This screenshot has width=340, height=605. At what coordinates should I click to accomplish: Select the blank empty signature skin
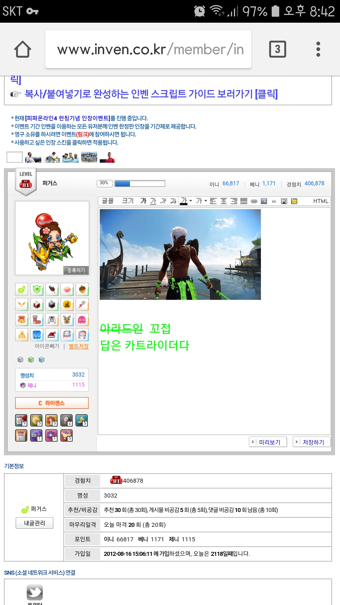click(14, 157)
